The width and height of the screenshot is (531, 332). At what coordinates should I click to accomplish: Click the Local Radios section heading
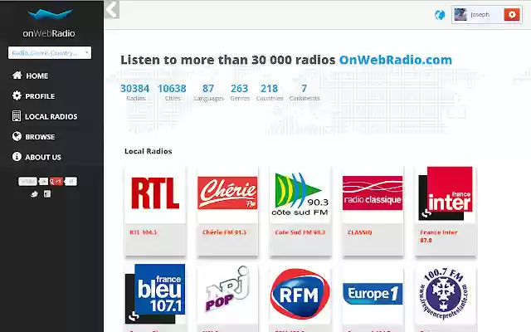[149, 151]
